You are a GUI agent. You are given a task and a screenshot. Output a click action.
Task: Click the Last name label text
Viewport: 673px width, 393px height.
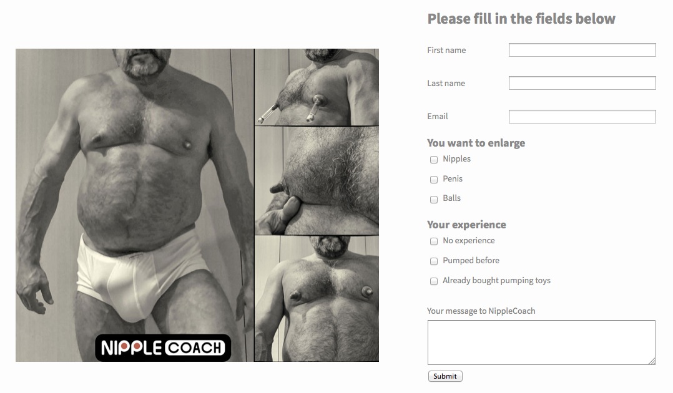pyautogui.click(x=446, y=83)
